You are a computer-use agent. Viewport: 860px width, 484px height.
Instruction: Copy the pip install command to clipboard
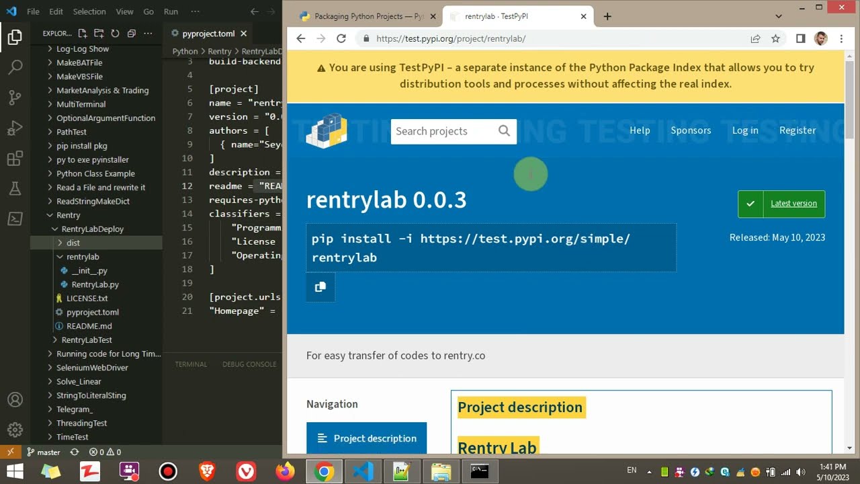coord(320,287)
